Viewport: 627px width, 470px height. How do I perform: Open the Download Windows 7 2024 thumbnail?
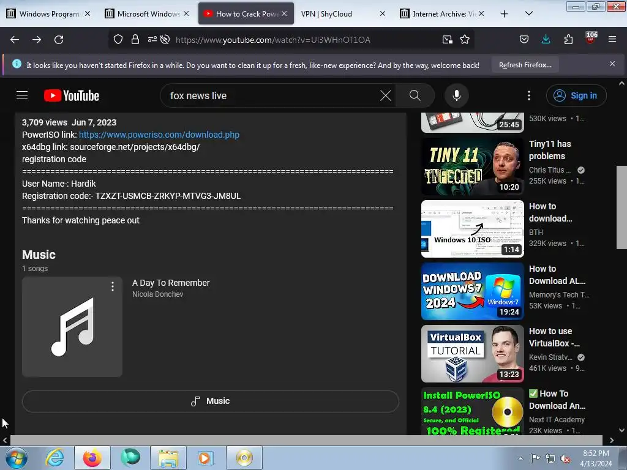(x=472, y=291)
